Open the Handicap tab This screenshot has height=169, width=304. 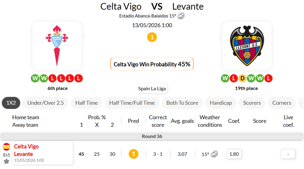tap(221, 103)
